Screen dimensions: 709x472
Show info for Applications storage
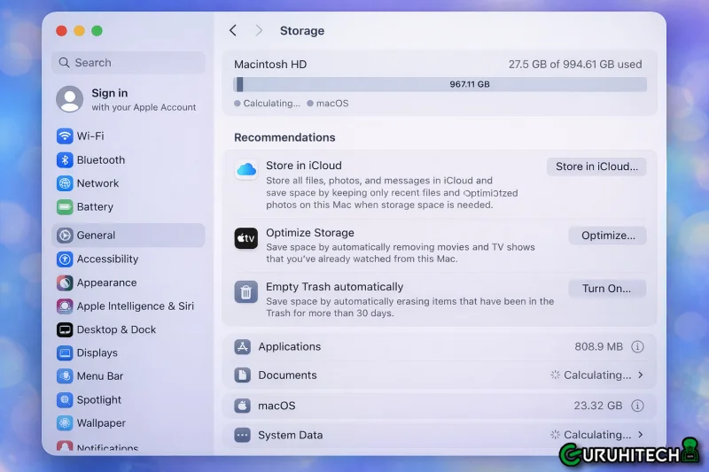click(x=637, y=346)
